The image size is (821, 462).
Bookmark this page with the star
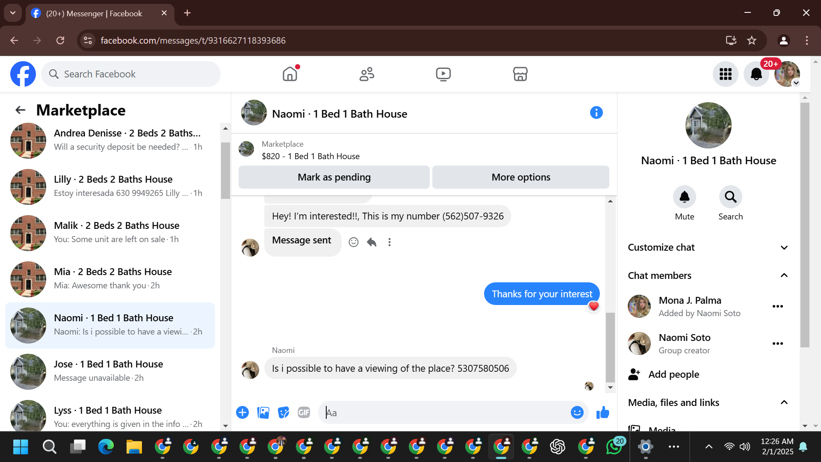tap(752, 40)
